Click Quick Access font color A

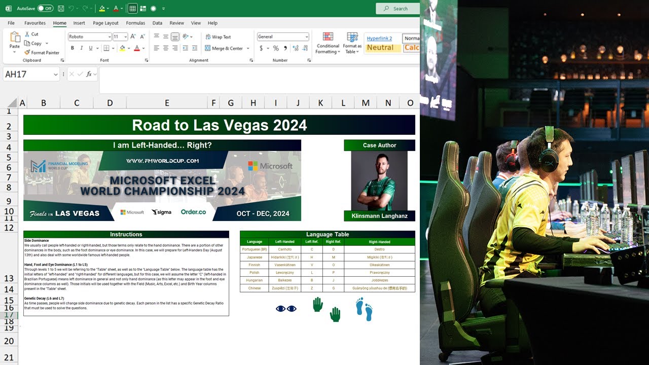point(116,9)
